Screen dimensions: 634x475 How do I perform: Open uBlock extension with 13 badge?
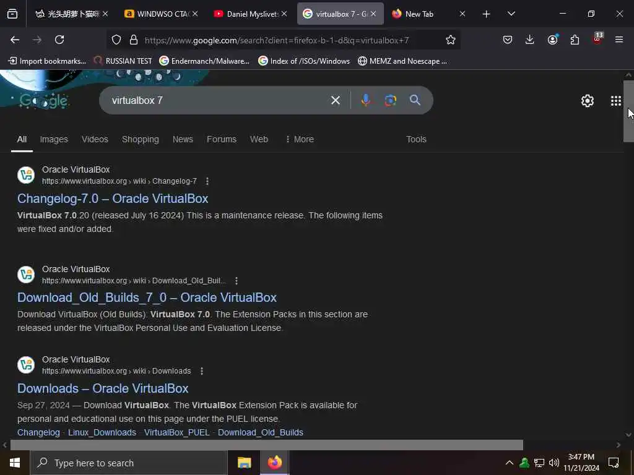coord(597,39)
